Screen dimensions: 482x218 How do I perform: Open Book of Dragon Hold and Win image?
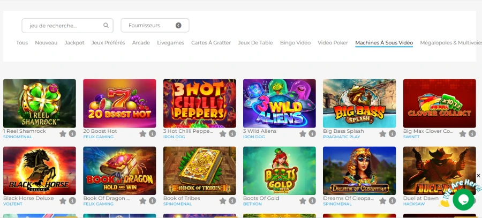click(x=119, y=171)
